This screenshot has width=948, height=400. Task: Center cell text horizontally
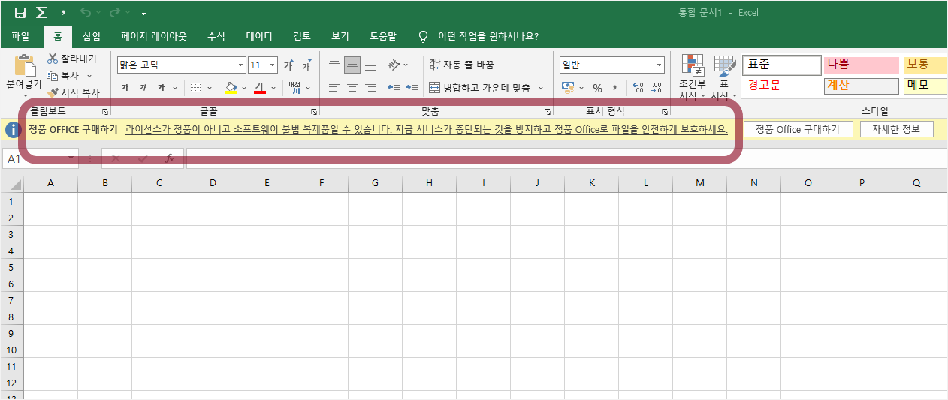[x=352, y=88]
